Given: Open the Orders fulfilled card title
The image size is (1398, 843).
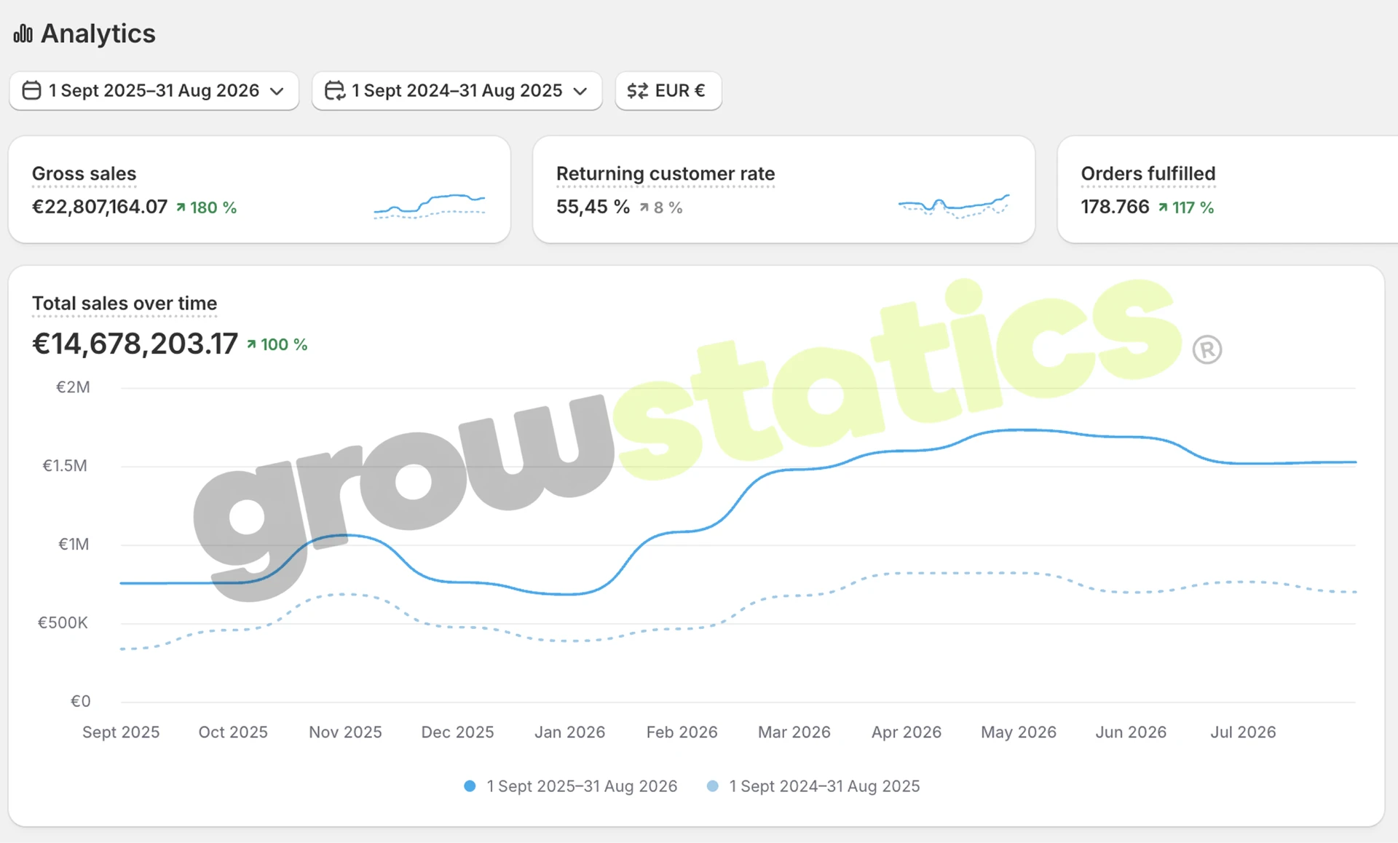Looking at the screenshot, I should [1148, 173].
